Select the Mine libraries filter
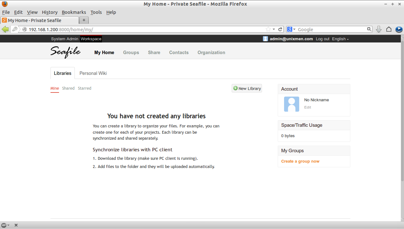Screen dimensions: 404x229 (55, 88)
